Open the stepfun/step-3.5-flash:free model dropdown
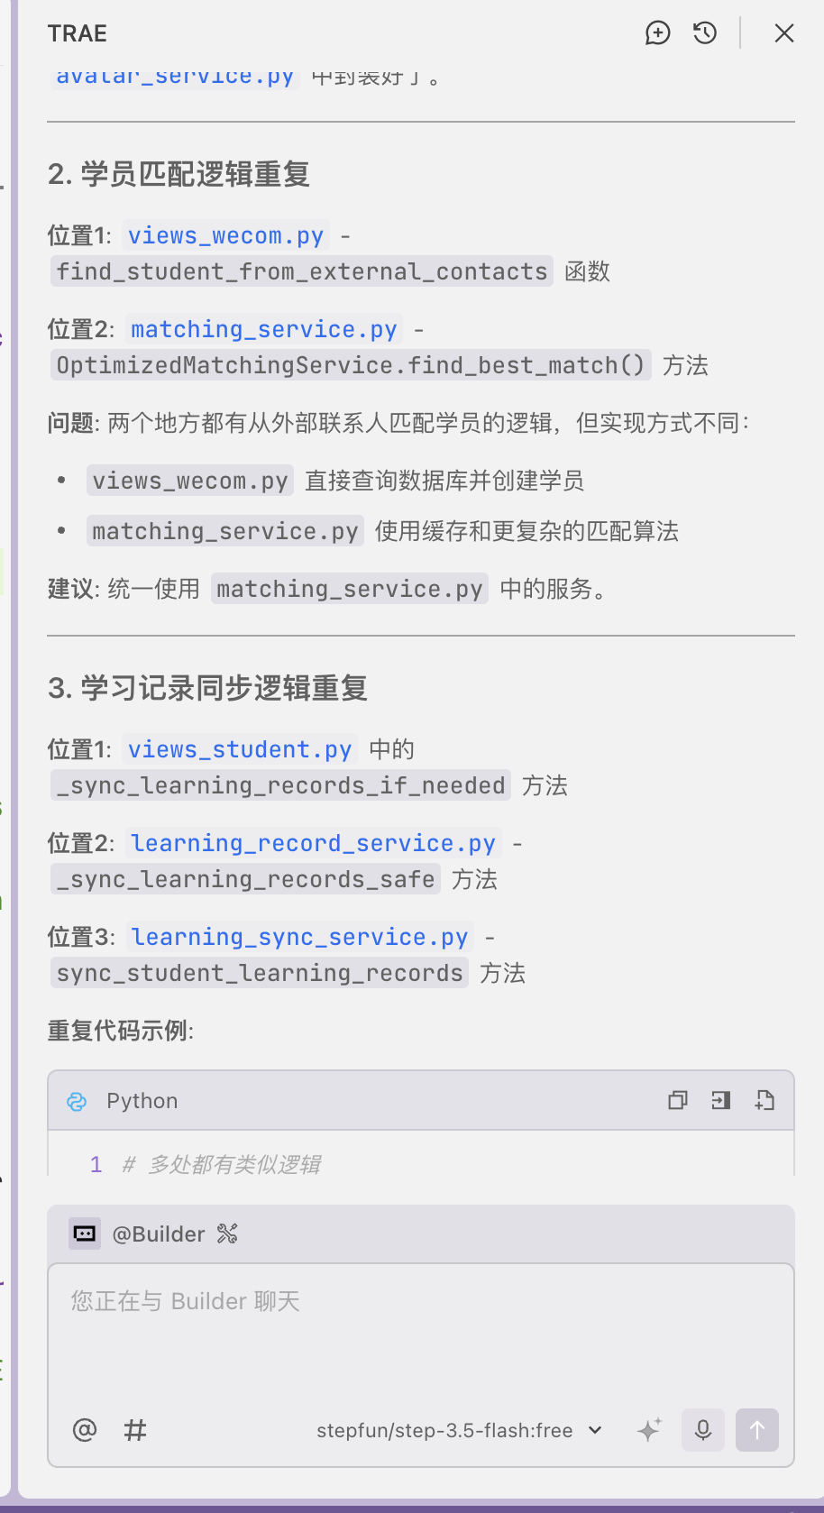824x1513 pixels. [x=459, y=1431]
